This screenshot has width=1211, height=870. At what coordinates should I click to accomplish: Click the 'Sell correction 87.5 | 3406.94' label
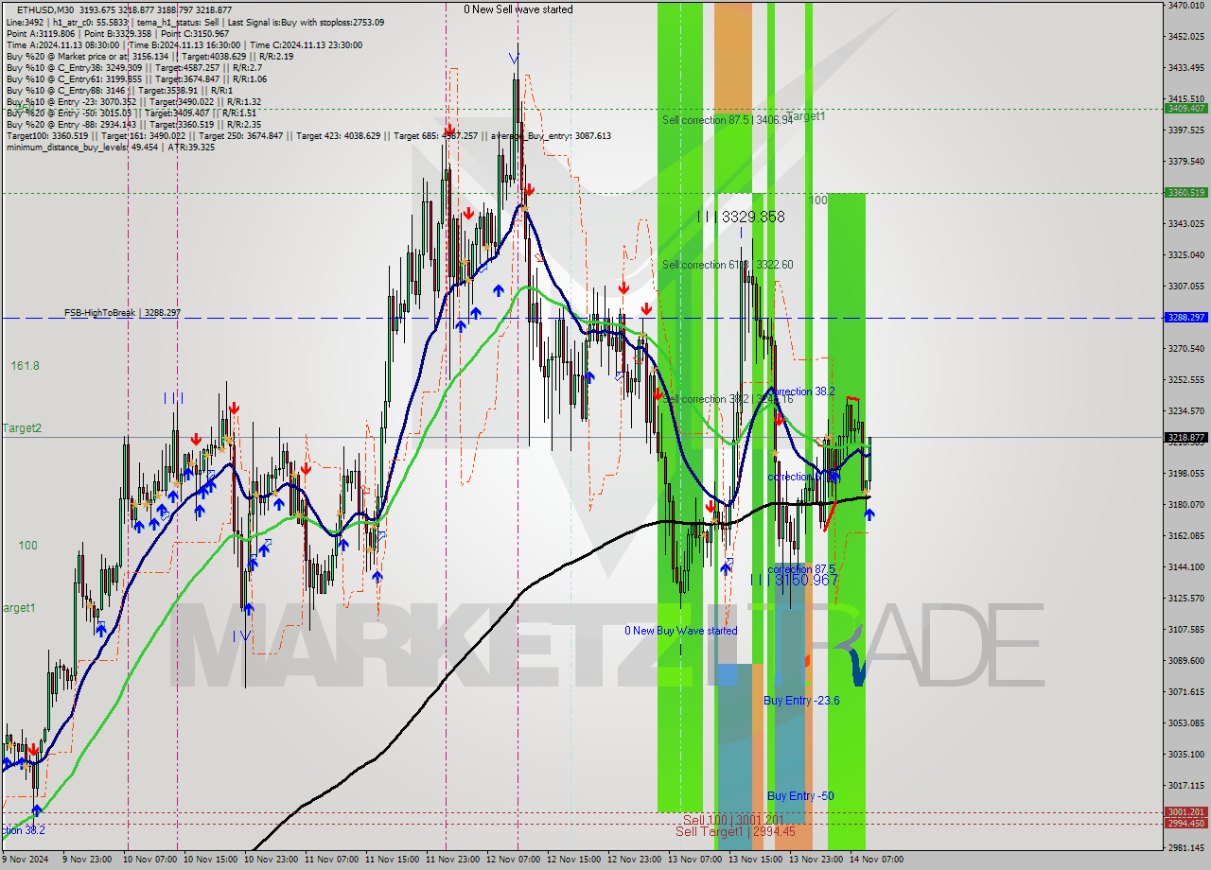coord(728,120)
